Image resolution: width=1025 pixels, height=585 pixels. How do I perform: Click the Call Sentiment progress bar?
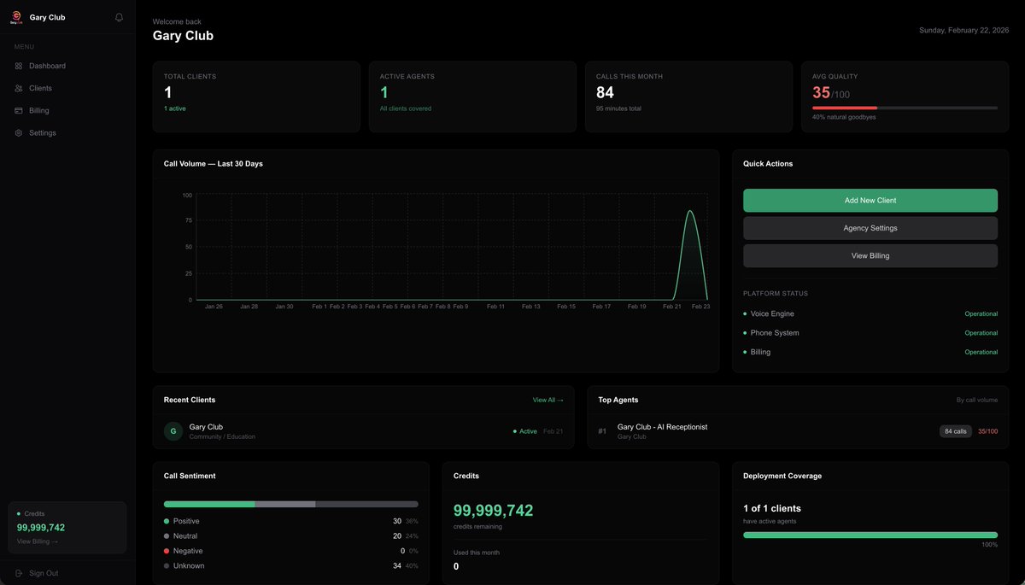point(290,504)
